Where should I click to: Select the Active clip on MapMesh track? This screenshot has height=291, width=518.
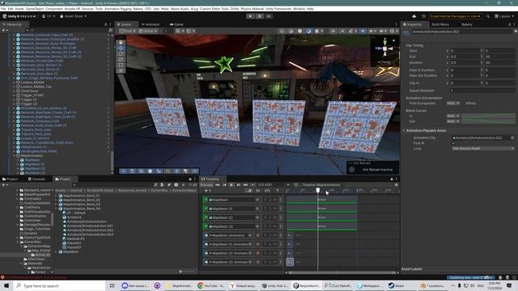322,200
